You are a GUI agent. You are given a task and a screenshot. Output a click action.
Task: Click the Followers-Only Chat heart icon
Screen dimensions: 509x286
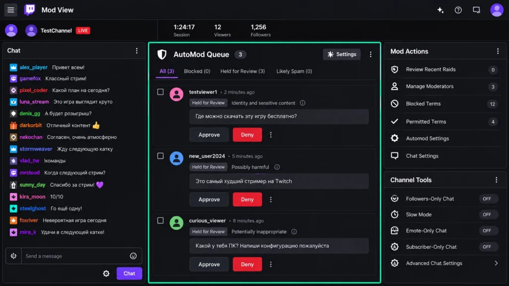click(x=394, y=199)
